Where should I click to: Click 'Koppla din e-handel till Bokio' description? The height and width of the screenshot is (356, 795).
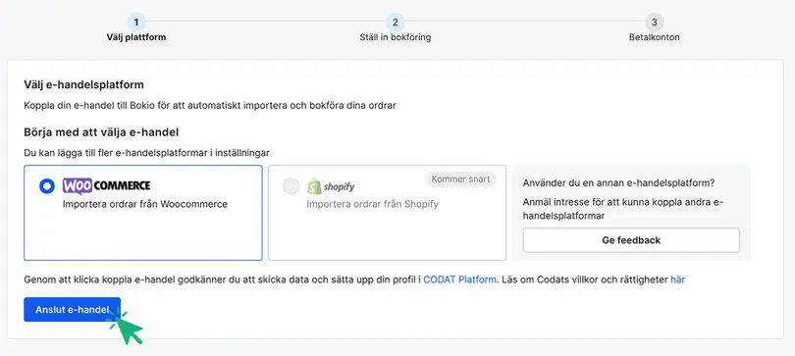click(210, 106)
